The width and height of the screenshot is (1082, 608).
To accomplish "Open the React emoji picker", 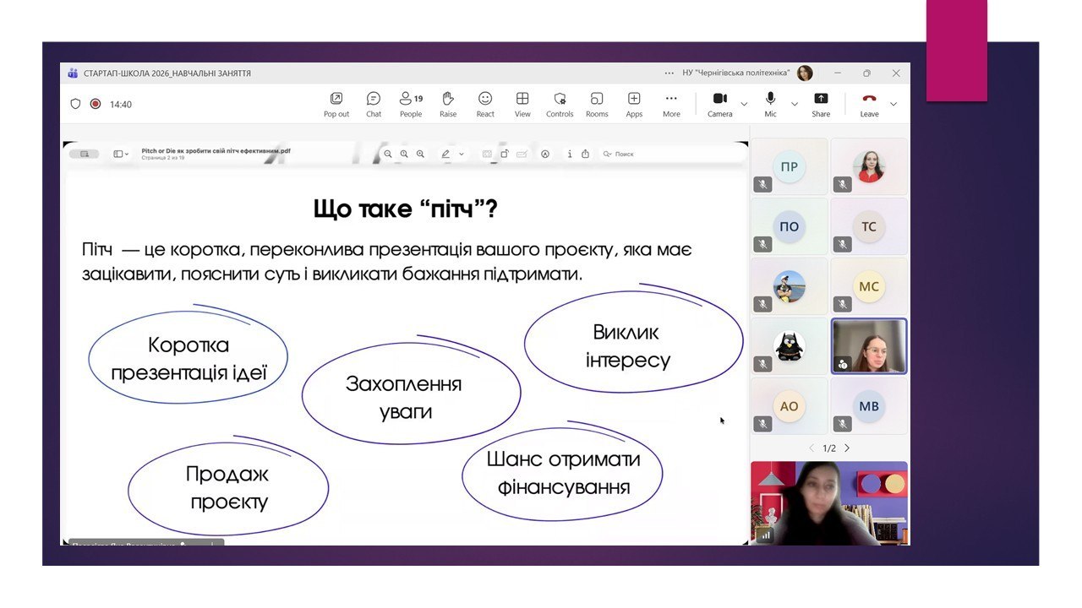I will tap(485, 104).
